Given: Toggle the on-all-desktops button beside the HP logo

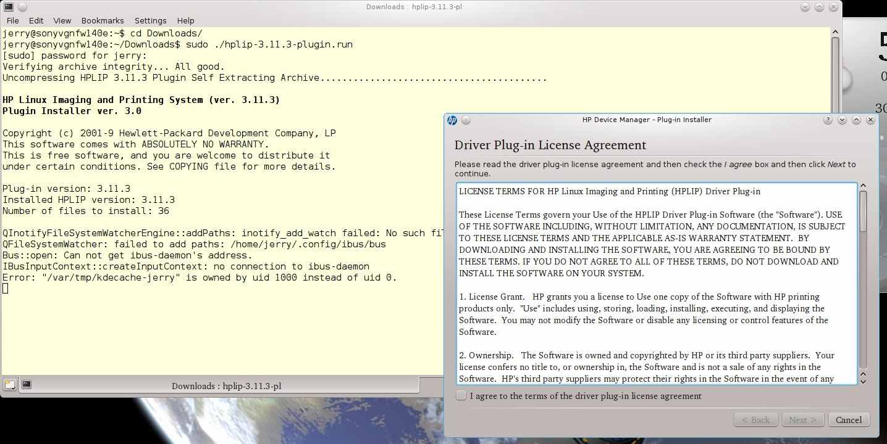Looking at the screenshot, I should pyautogui.click(x=466, y=120).
